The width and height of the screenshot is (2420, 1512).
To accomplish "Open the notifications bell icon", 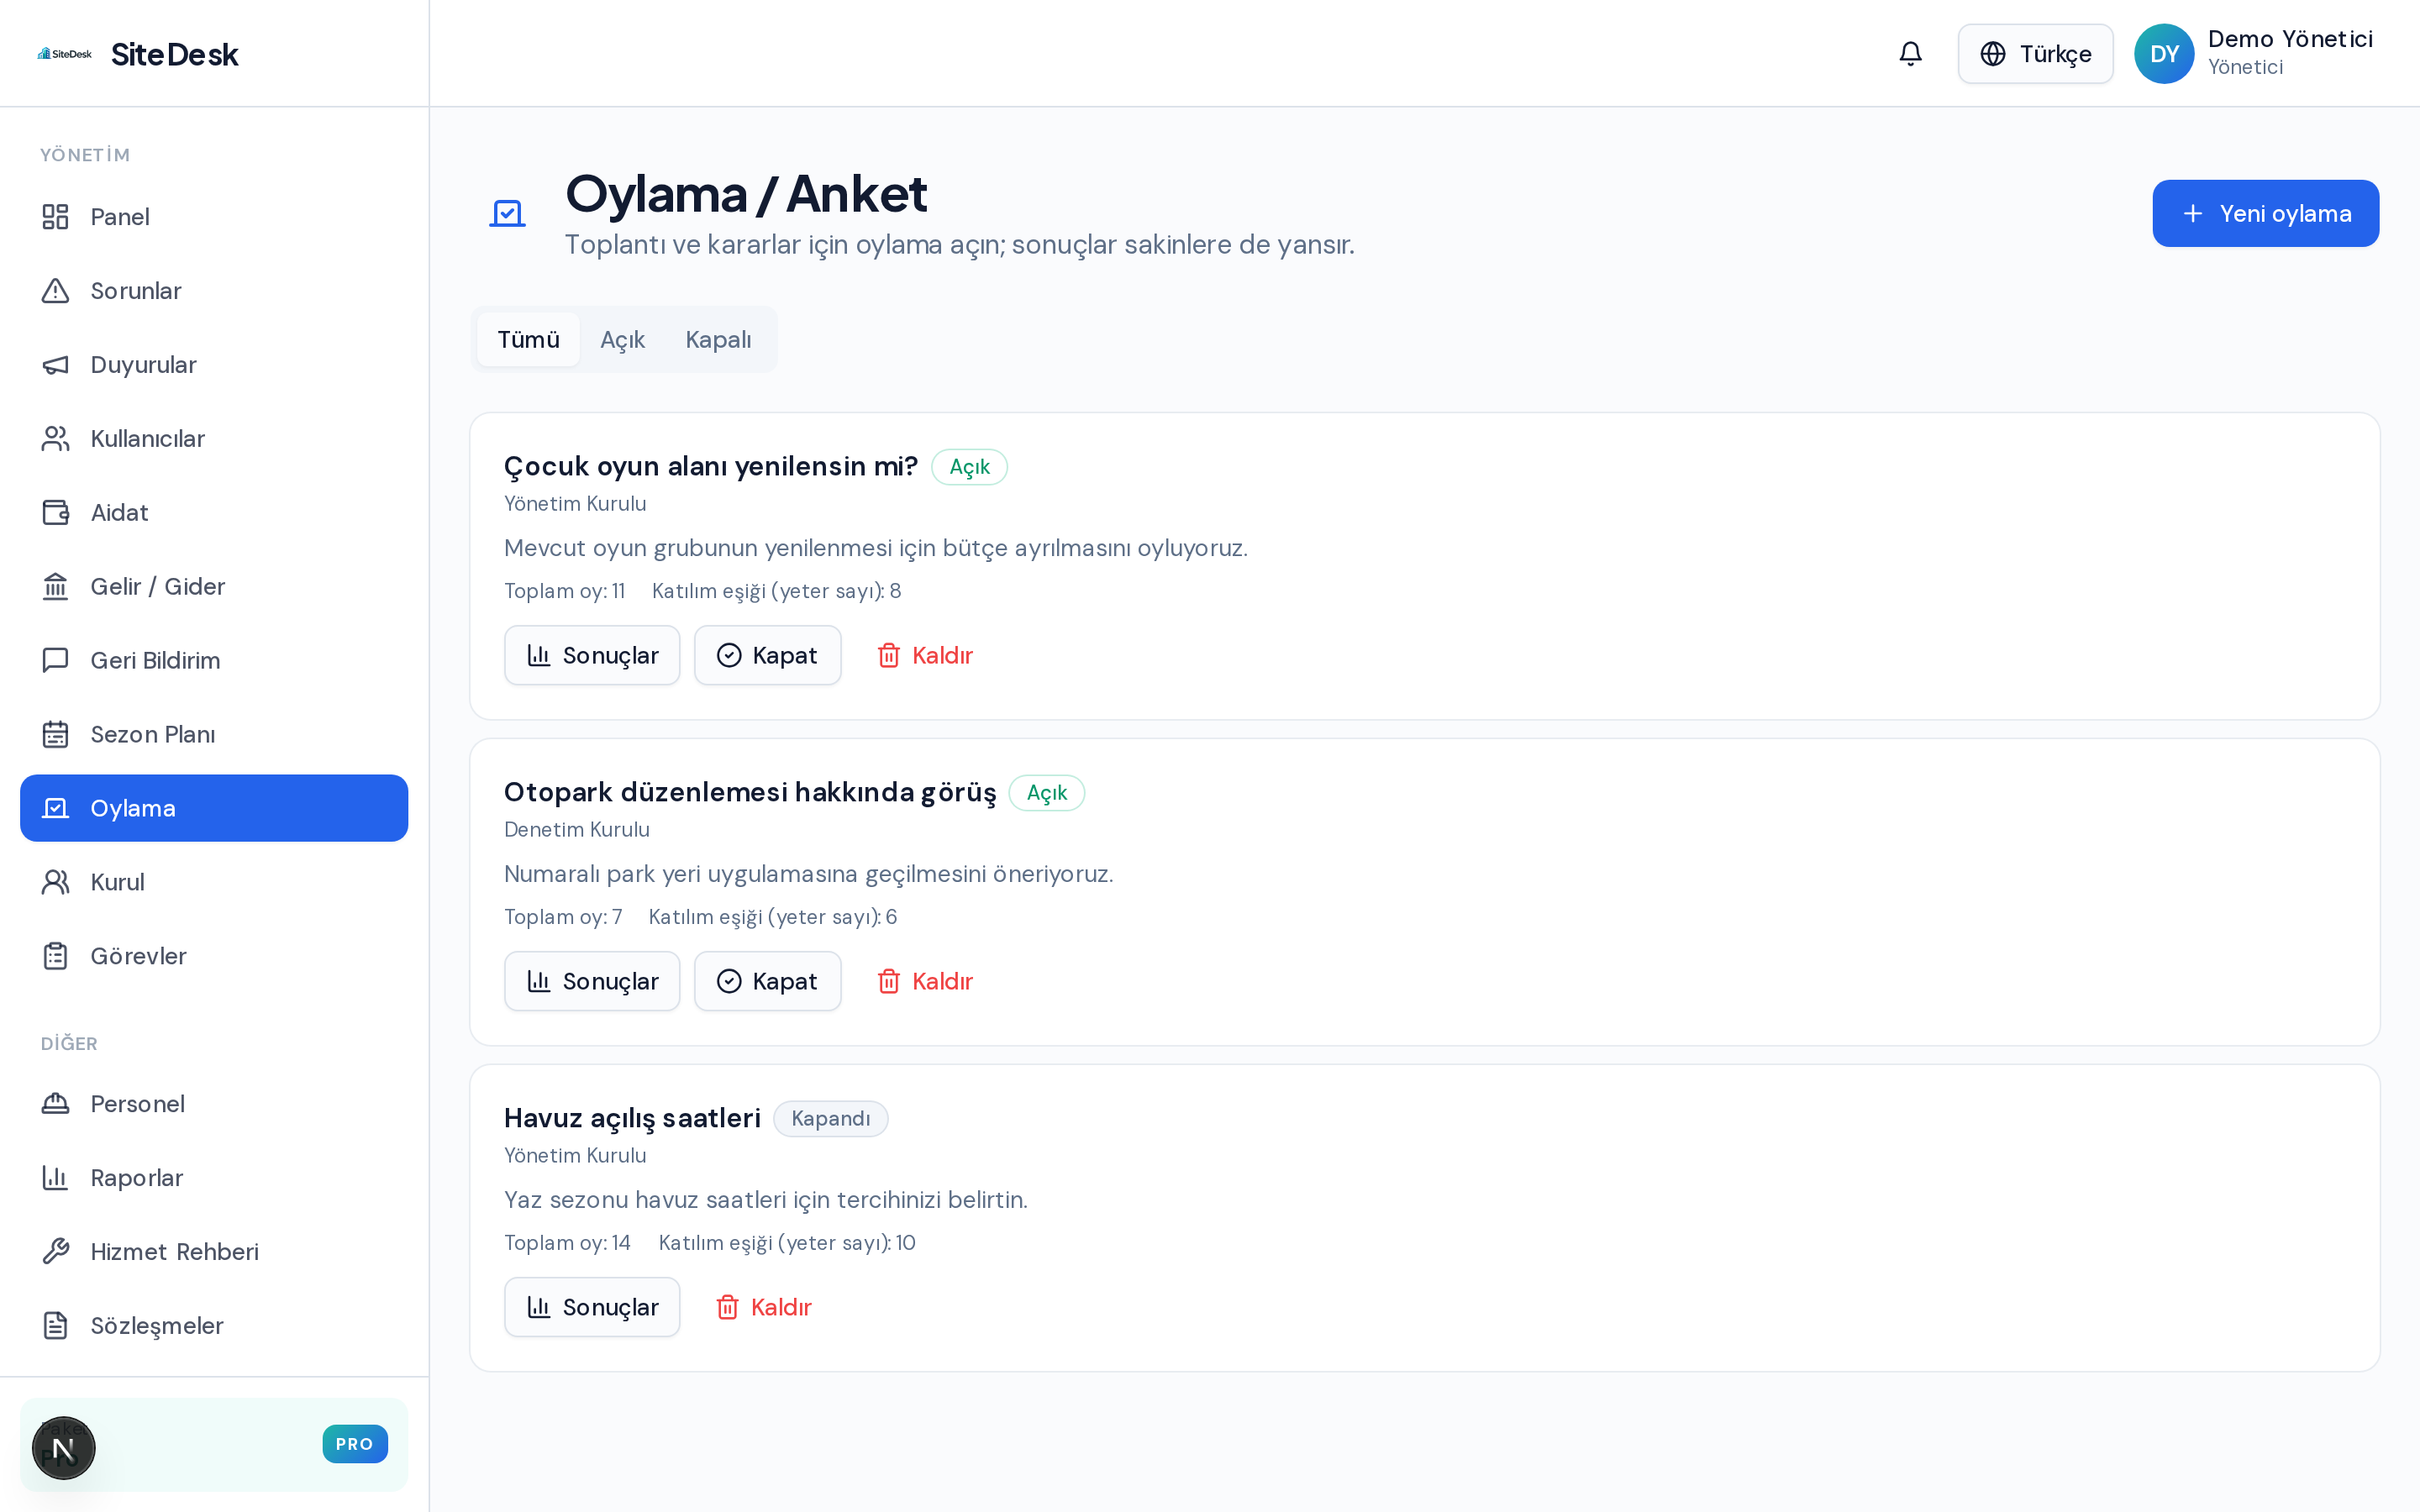I will tap(1910, 54).
